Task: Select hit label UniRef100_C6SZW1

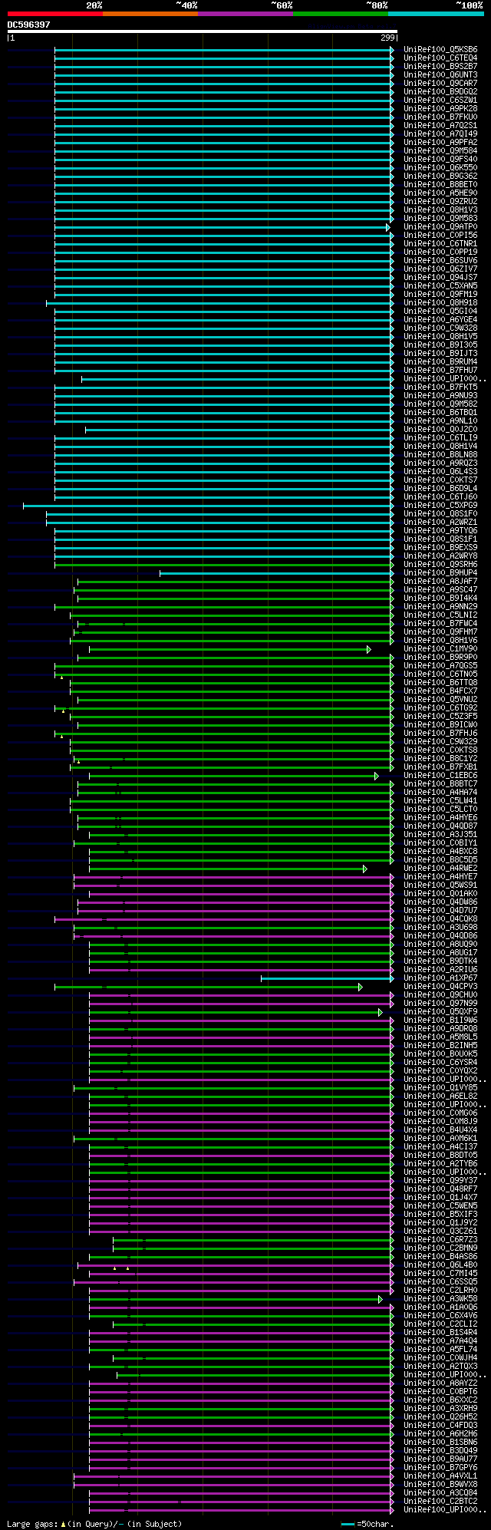Action: click(x=440, y=101)
